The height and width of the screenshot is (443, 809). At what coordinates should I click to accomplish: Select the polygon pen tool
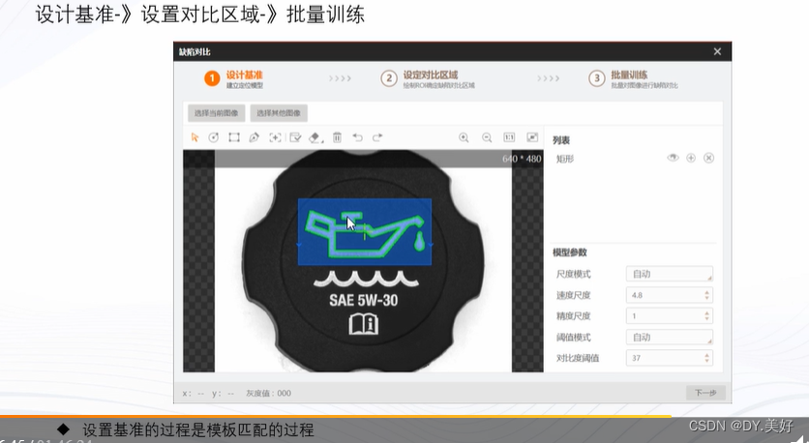[254, 137]
